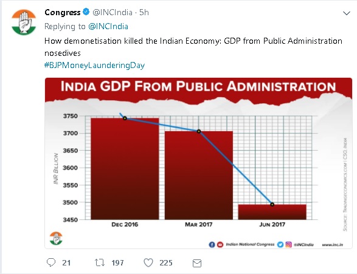Viewport: 357px width, 274px height.
Task: Click the blue verified badge
Action: [x=86, y=12]
